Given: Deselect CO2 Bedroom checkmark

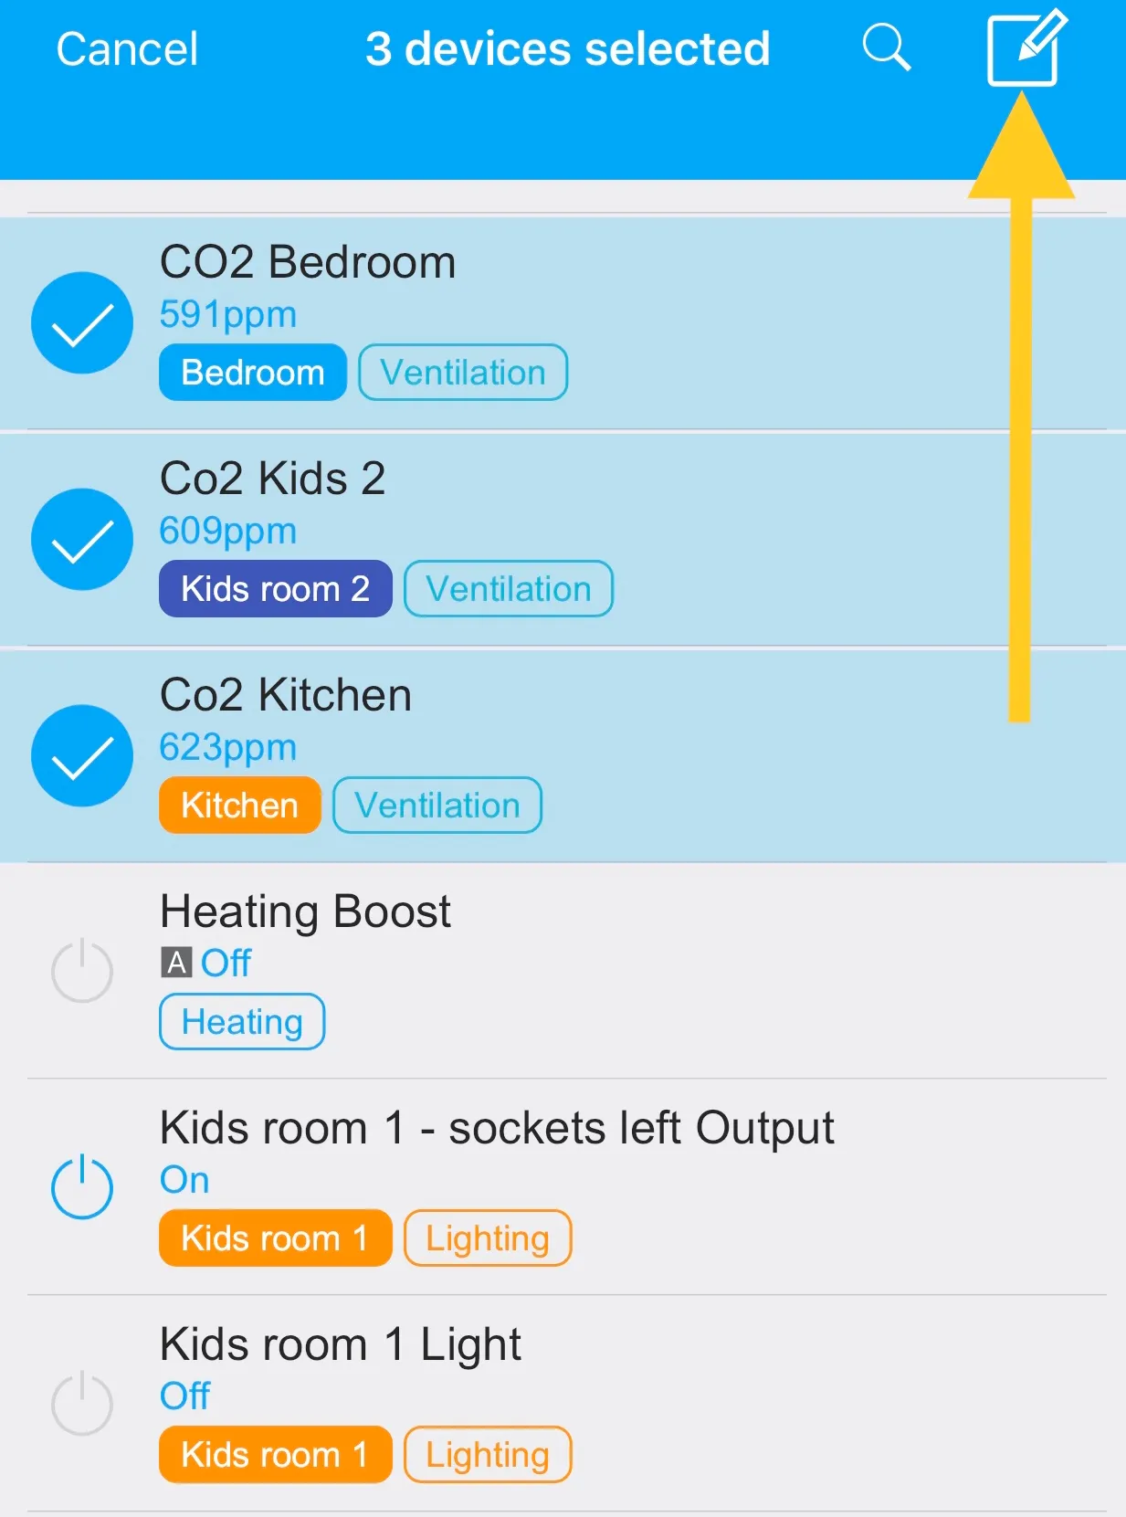Looking at the screenshot, I should (x=82, y=323).
